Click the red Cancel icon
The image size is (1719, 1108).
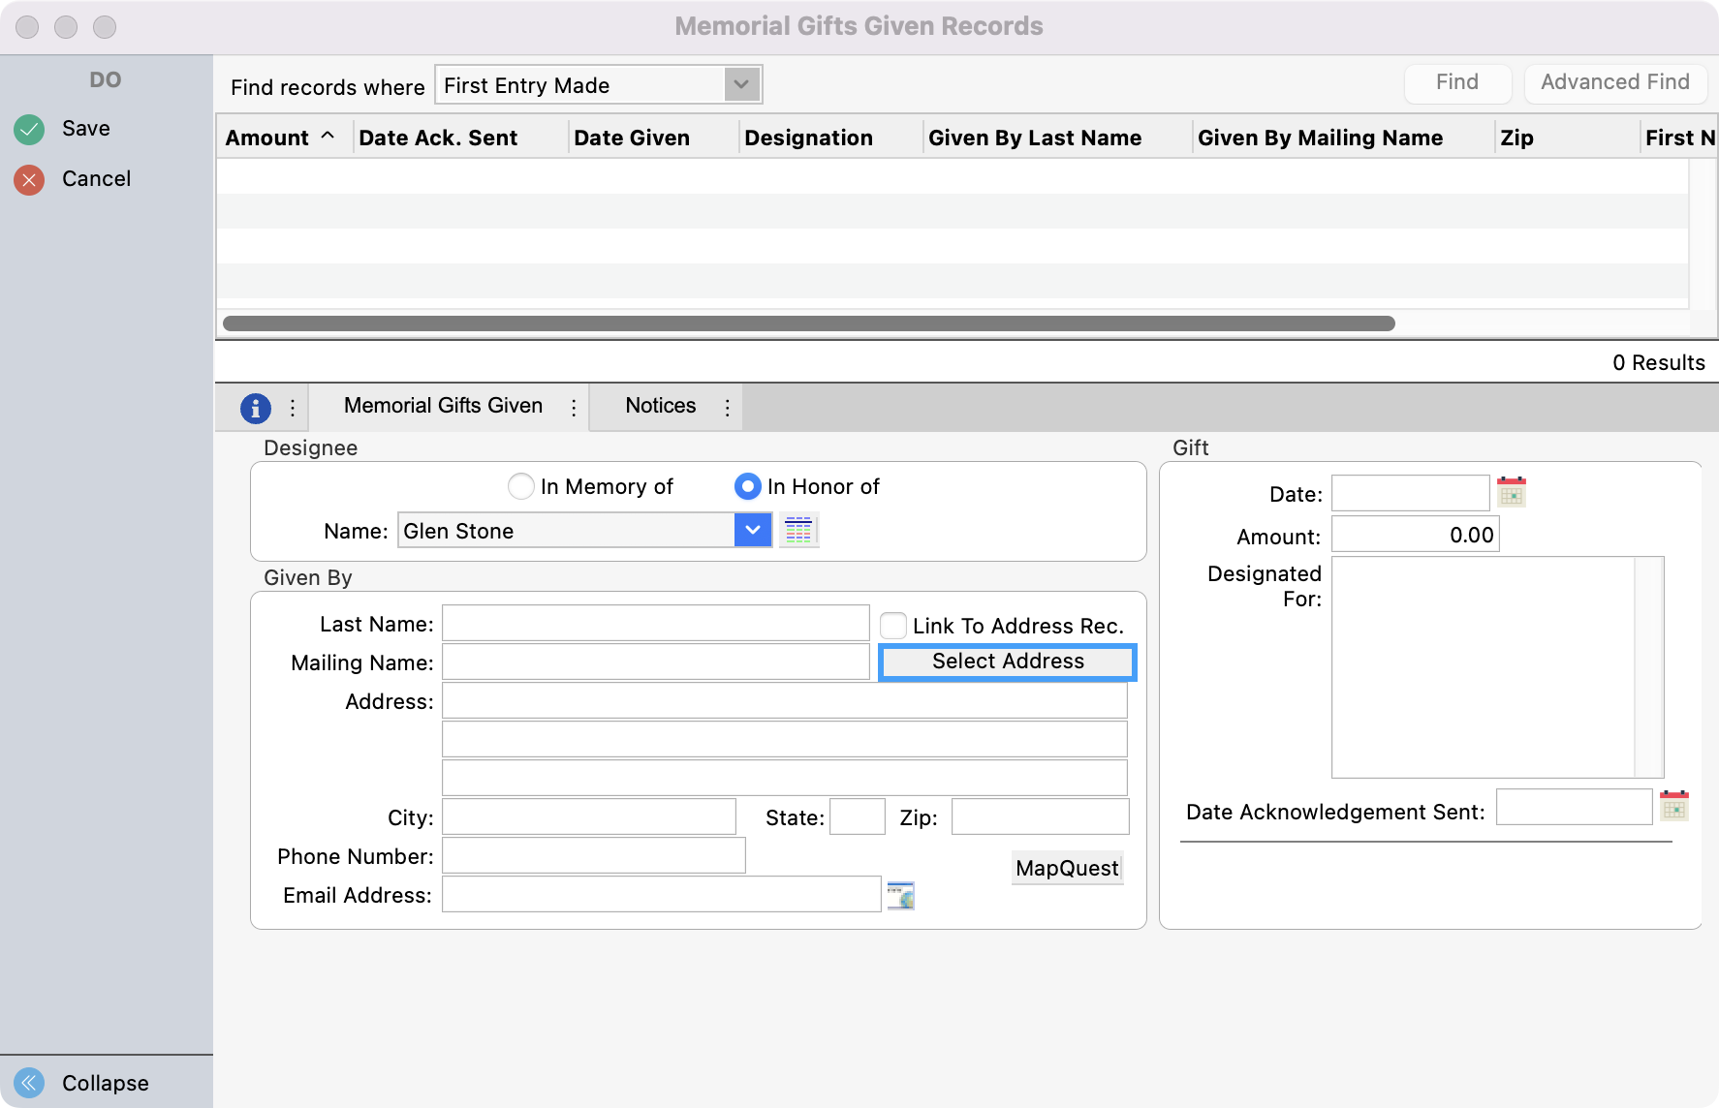pyautogui.click(x=29, y=179)
